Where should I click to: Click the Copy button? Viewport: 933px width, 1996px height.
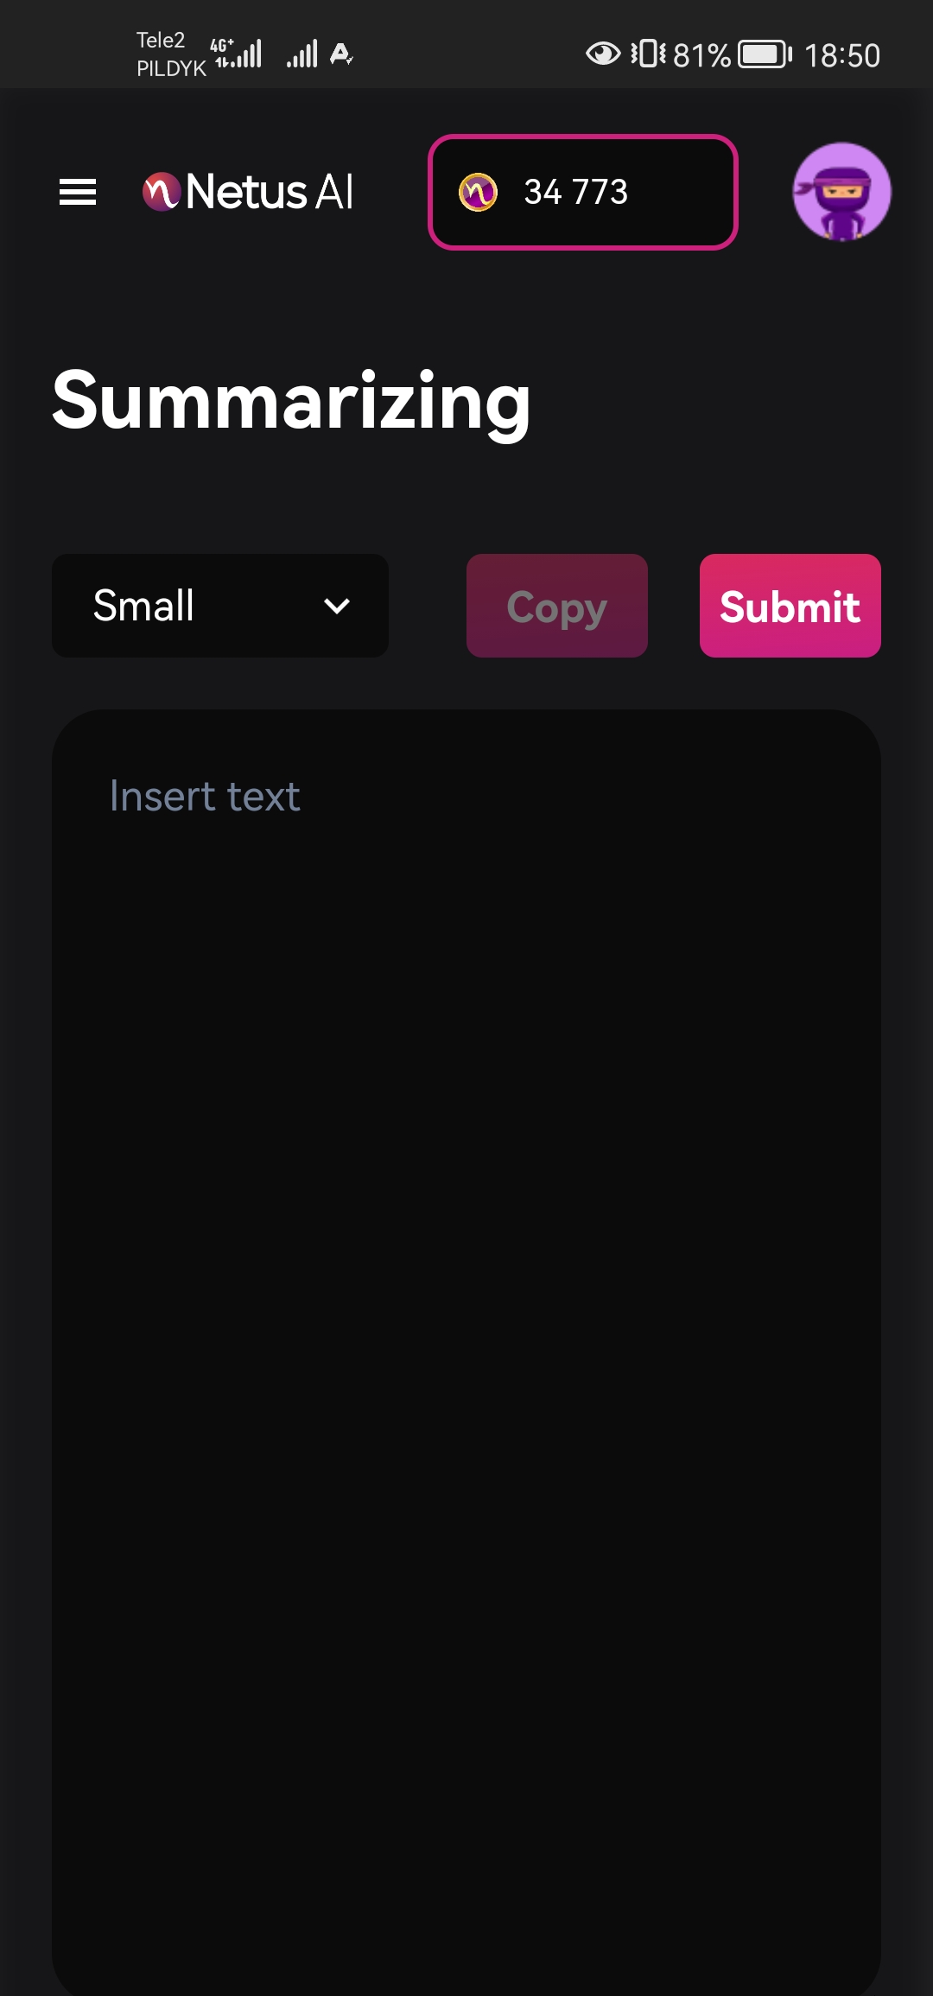pyautogui.click(x=557, y=606)
